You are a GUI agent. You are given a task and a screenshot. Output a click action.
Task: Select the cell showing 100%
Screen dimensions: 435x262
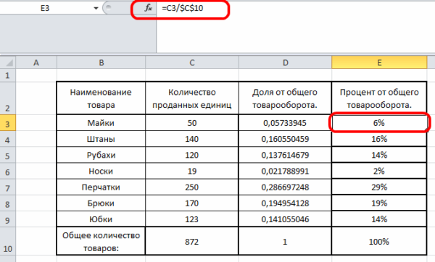point(379,241)
